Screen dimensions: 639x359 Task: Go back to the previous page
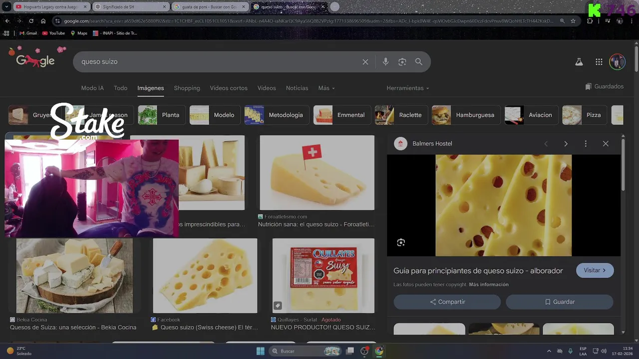click(7, 21)
